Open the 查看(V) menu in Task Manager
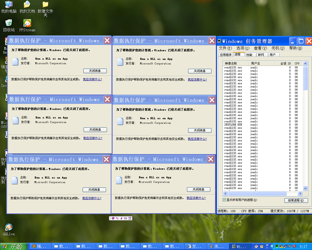Viewport: 312px width, 250px height. click(x=260, y=48)
